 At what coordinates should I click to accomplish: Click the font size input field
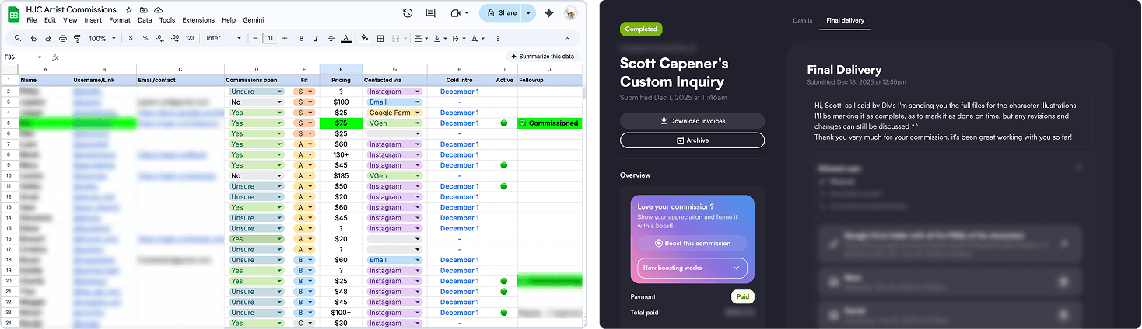(x=270, y=38)
